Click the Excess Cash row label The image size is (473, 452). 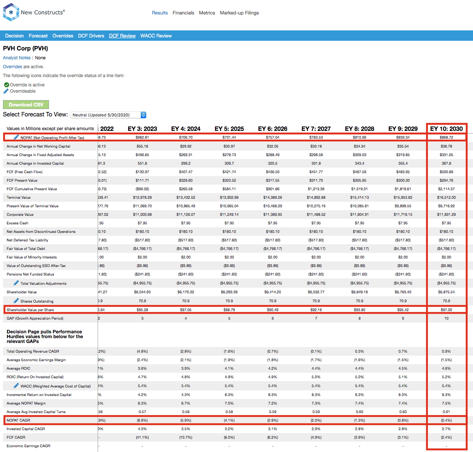click(17, 223)
